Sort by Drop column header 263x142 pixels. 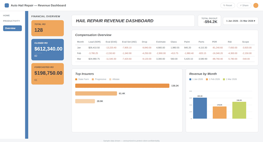[144, 42]
